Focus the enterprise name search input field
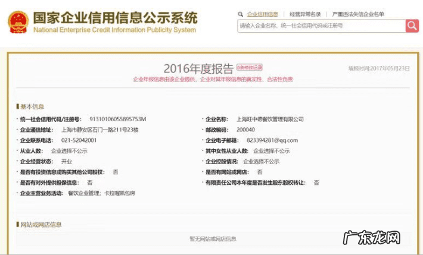 tap(321, 26)
